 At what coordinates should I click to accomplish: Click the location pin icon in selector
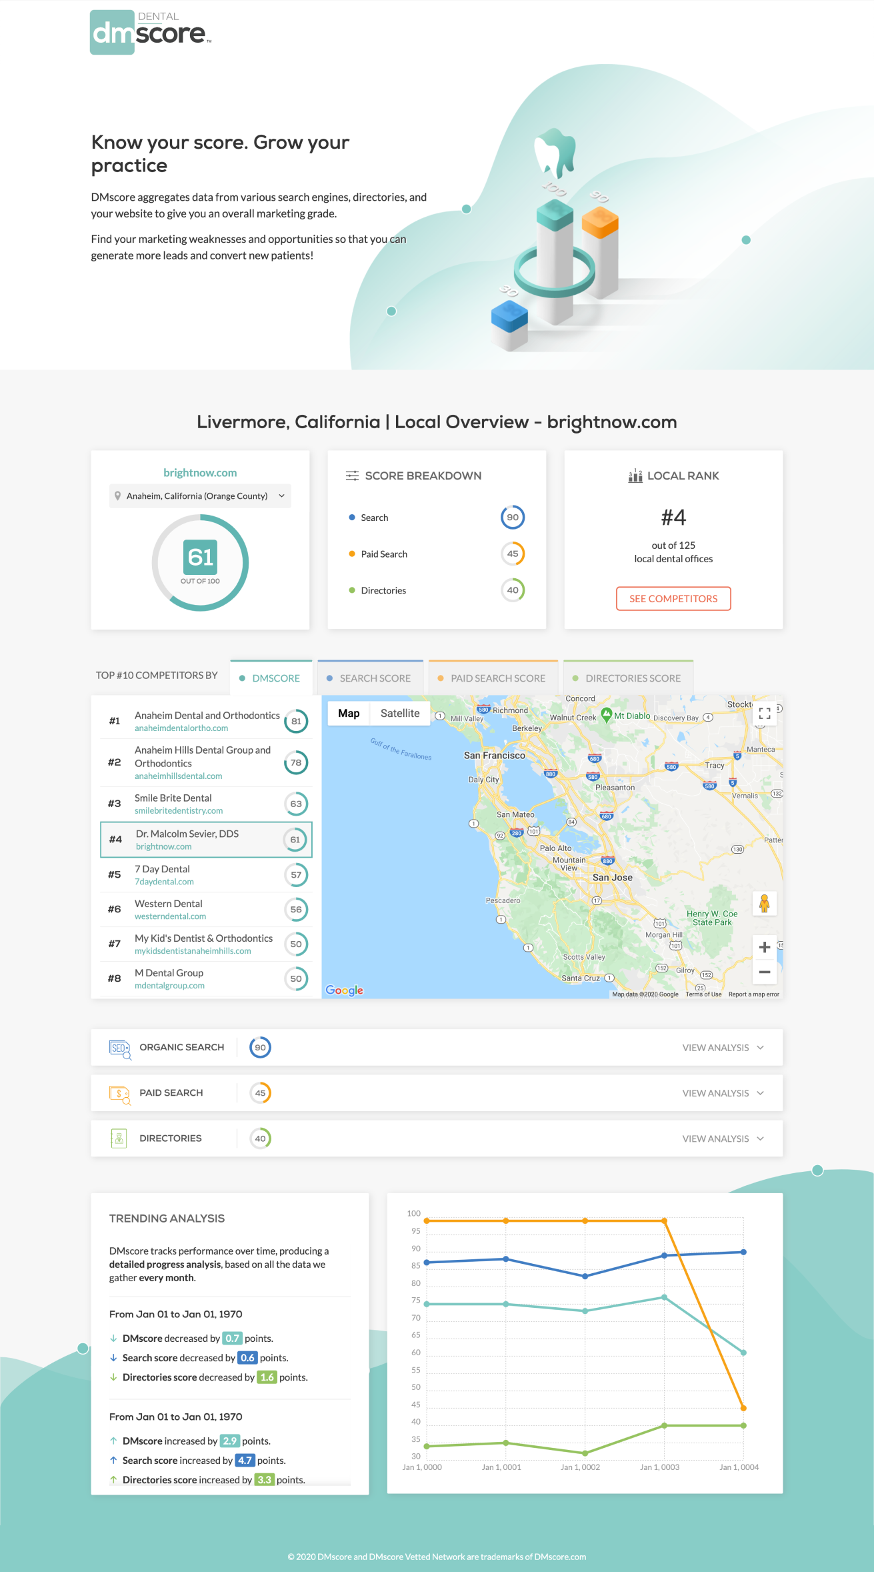click(118, 496)
